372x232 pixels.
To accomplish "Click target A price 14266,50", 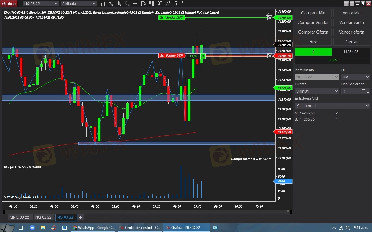I will point(307,113).
